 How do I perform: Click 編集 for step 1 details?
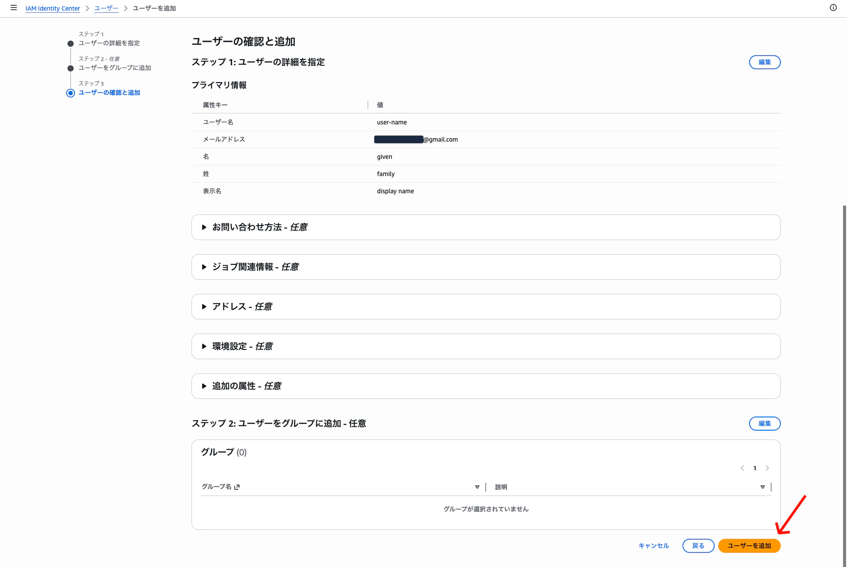(x=765, y=62)
